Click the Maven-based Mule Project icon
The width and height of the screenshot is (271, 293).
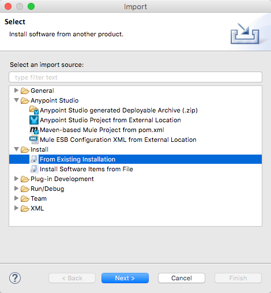34,130
